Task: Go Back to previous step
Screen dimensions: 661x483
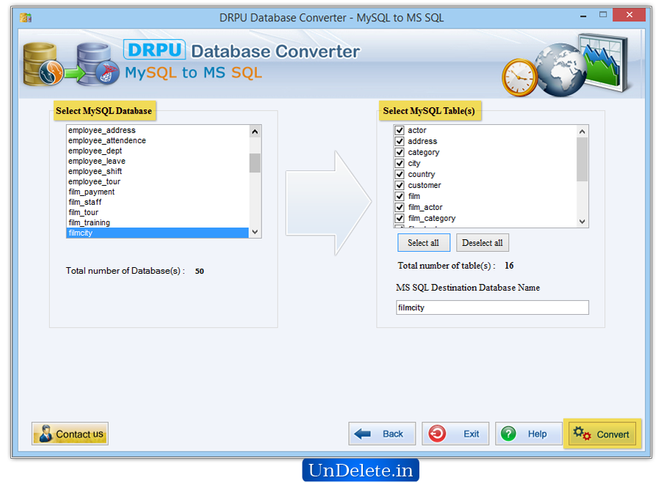Action: click(382, 434)
